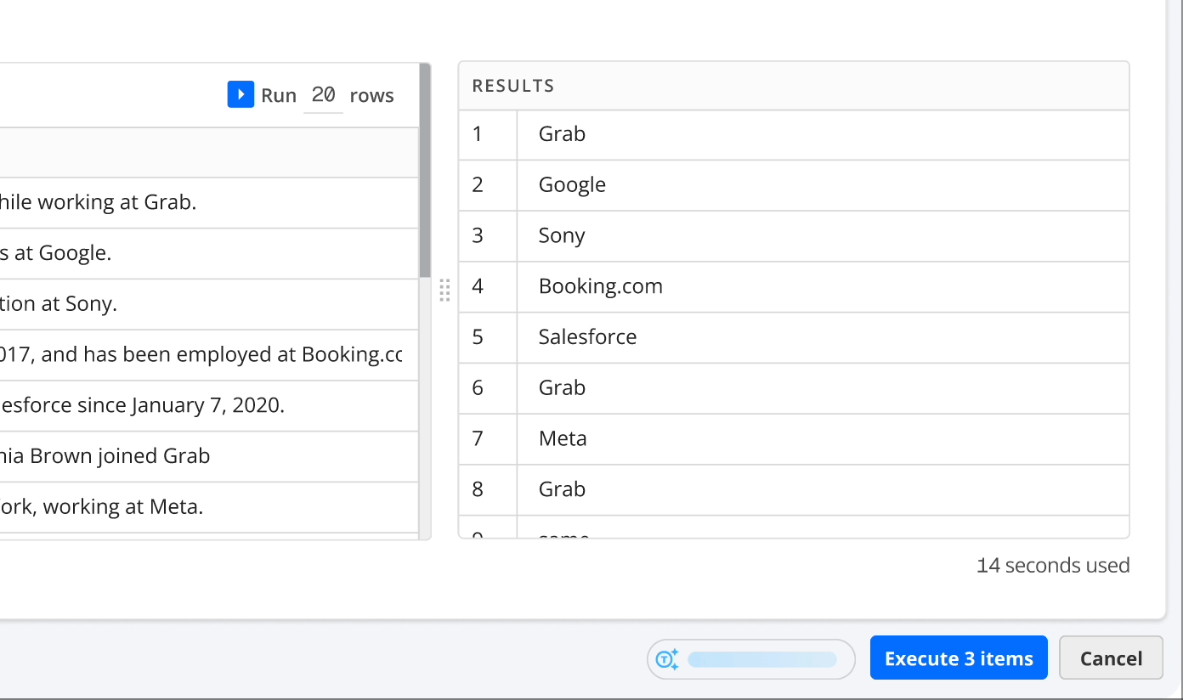
Task: Select the Booking.com result row
Action: tap(600, 286)
